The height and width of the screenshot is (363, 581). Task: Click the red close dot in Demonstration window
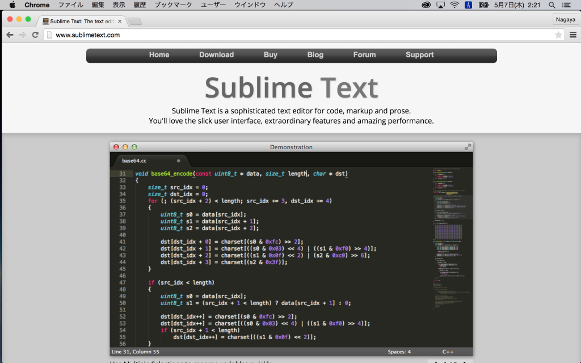click(x=116, y=147)
